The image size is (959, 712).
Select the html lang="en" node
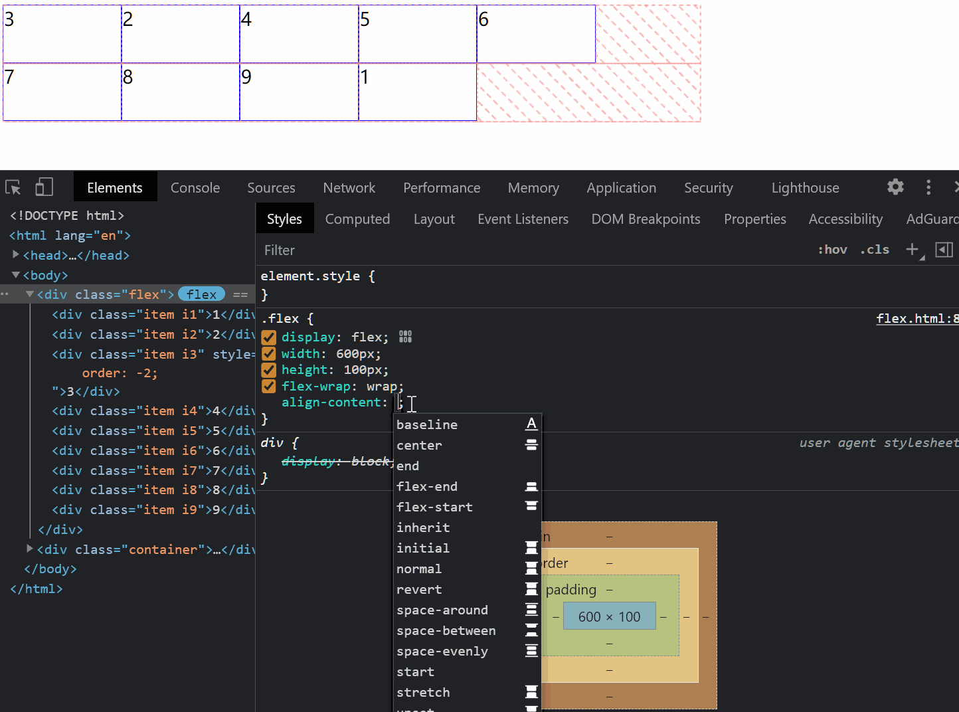[x=70, y=235]
